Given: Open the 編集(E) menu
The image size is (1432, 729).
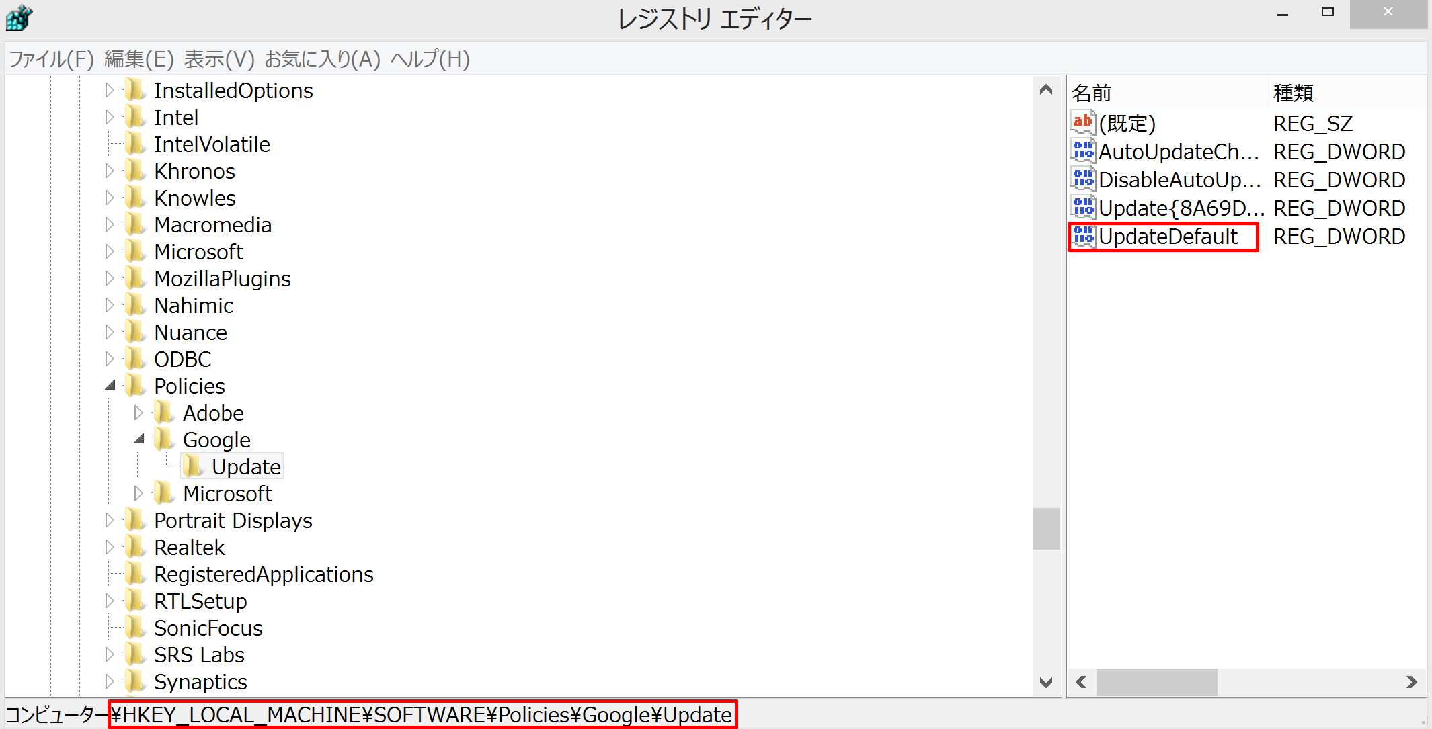Looking at the screenshot, I should tap(139, 59).
